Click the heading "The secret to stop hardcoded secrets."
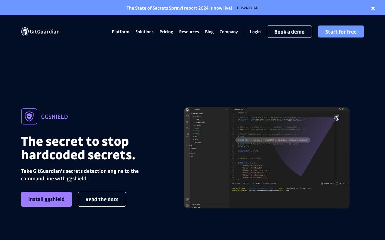This screenshot has height=240, width=385. tap(78, 148)
